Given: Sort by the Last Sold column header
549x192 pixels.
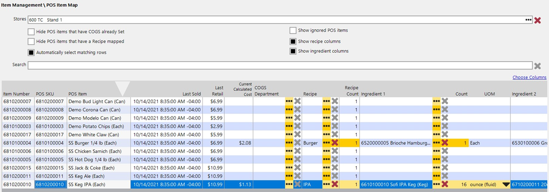Looking at the screenshot, I should point(192,94).
